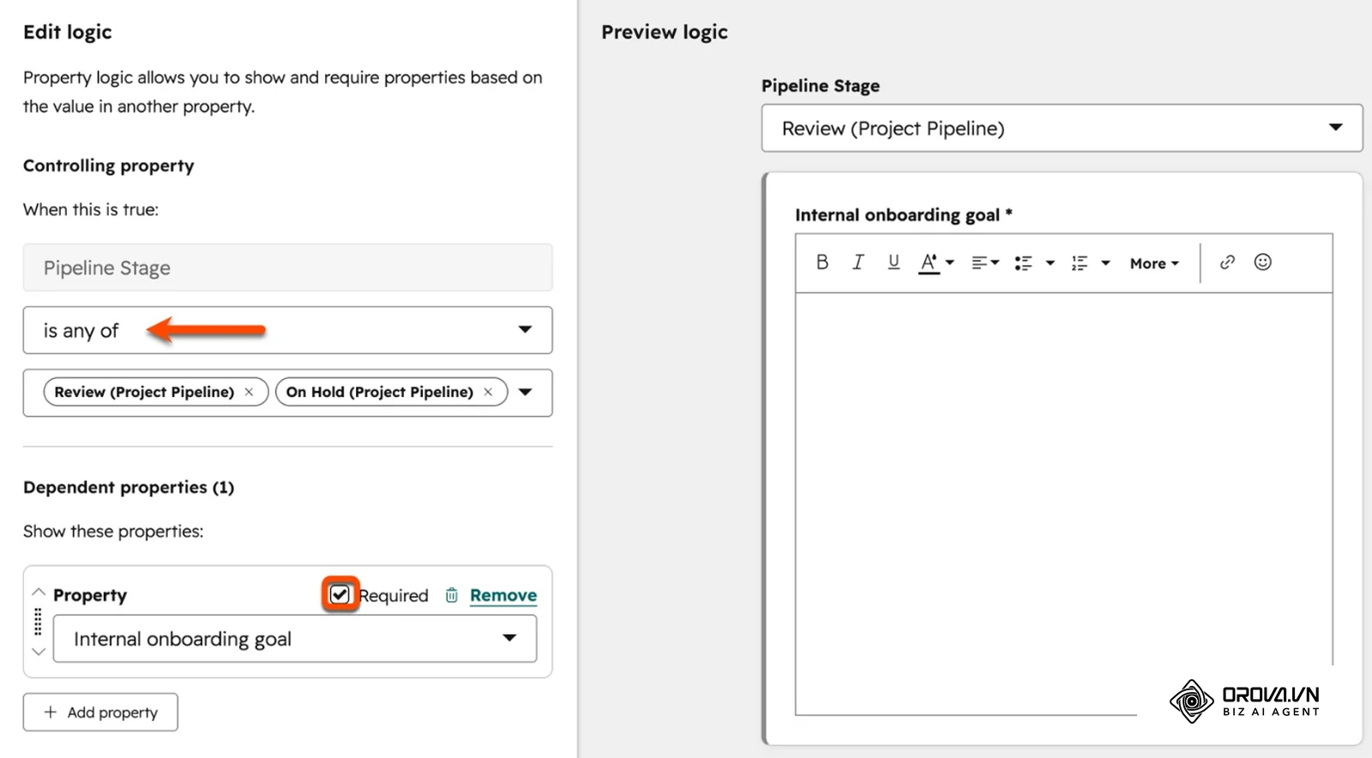Screen dimensions: 1372x758
Task: Click the trash icon next to Remove
Action: pos(451,595)
